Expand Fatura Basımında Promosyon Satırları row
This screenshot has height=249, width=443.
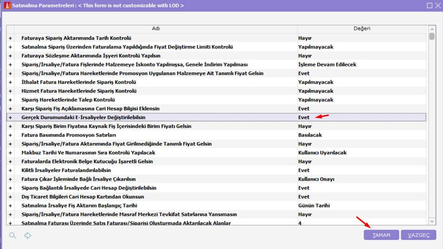(10, 135)
